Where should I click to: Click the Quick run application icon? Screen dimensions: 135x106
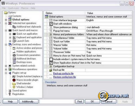tap(14, 34)
